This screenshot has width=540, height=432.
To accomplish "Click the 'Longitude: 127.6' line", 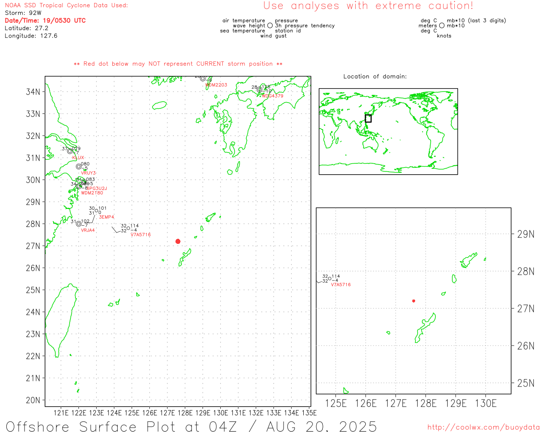I will (x=31, y=35).
